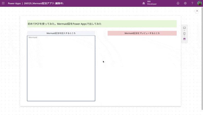
Task: Click the green header banner text
Action: pyautogui.click(x=64, y=24)
